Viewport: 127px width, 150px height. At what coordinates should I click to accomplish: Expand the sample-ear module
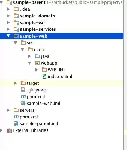click(x=8, y=23)
